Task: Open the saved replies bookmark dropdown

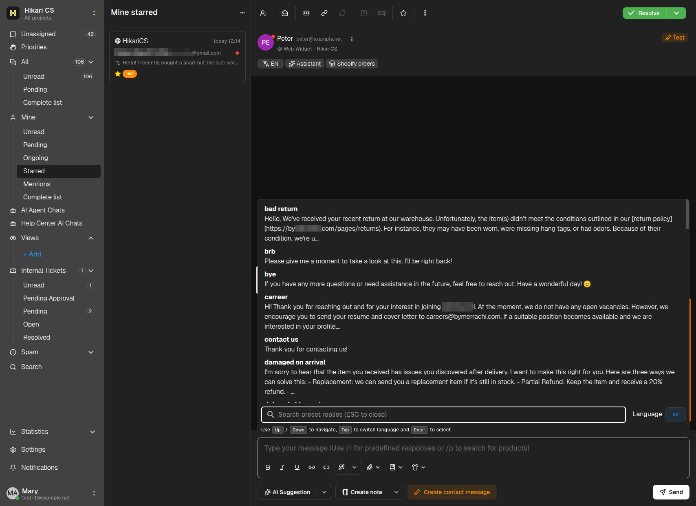Action: pos(396,467)
